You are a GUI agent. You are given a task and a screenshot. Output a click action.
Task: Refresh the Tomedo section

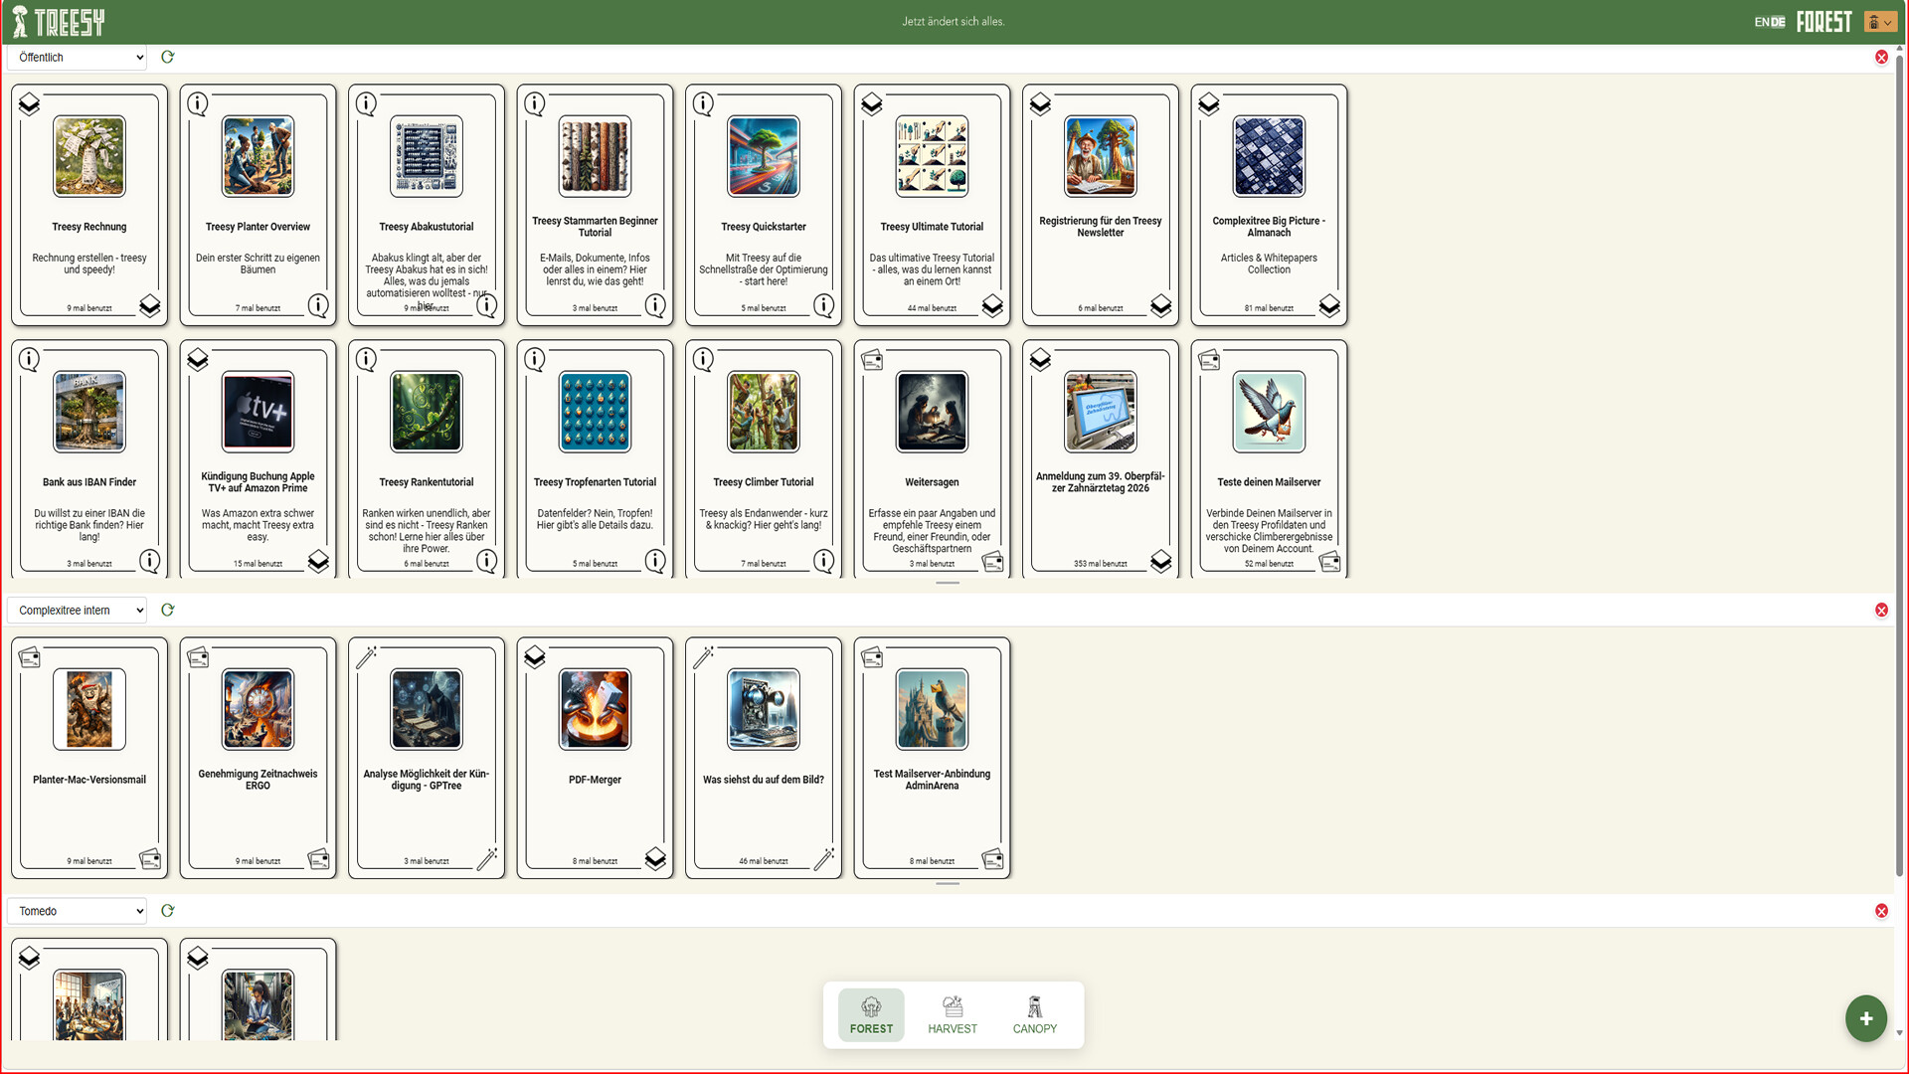pyautogui.click(x=167, y=910)
